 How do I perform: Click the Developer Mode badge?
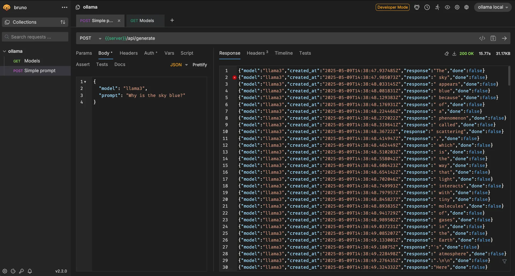coord(392,7)
